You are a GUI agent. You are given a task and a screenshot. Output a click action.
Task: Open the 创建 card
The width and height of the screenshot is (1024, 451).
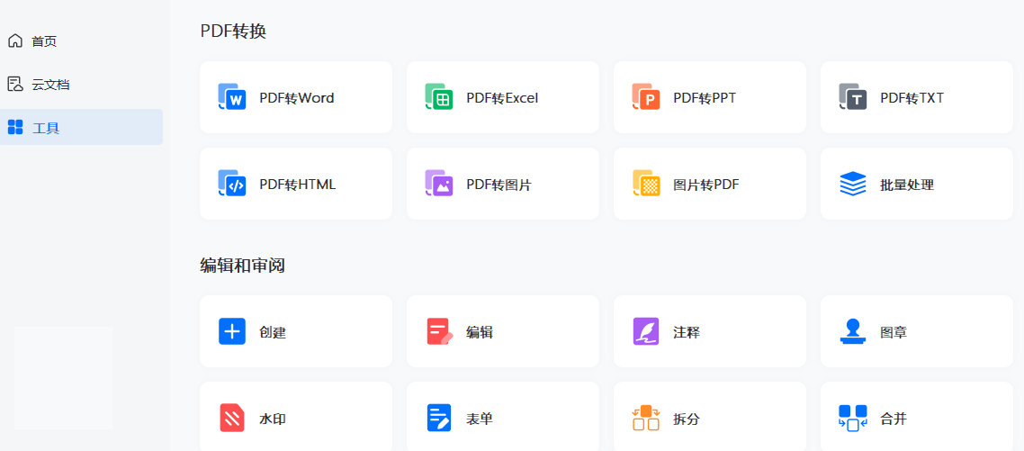296,331
